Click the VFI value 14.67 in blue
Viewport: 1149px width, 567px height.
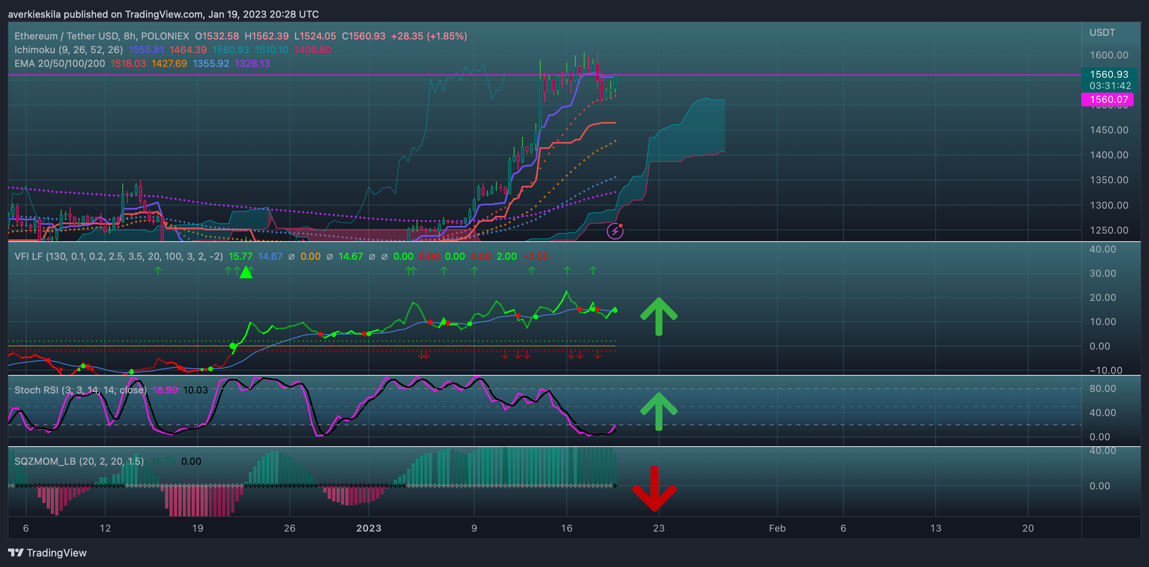coord(270,256)
